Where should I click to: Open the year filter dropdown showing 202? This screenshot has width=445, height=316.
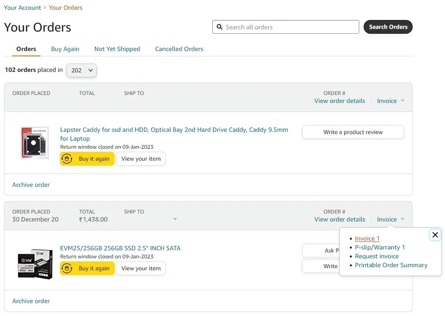[81, 70]
